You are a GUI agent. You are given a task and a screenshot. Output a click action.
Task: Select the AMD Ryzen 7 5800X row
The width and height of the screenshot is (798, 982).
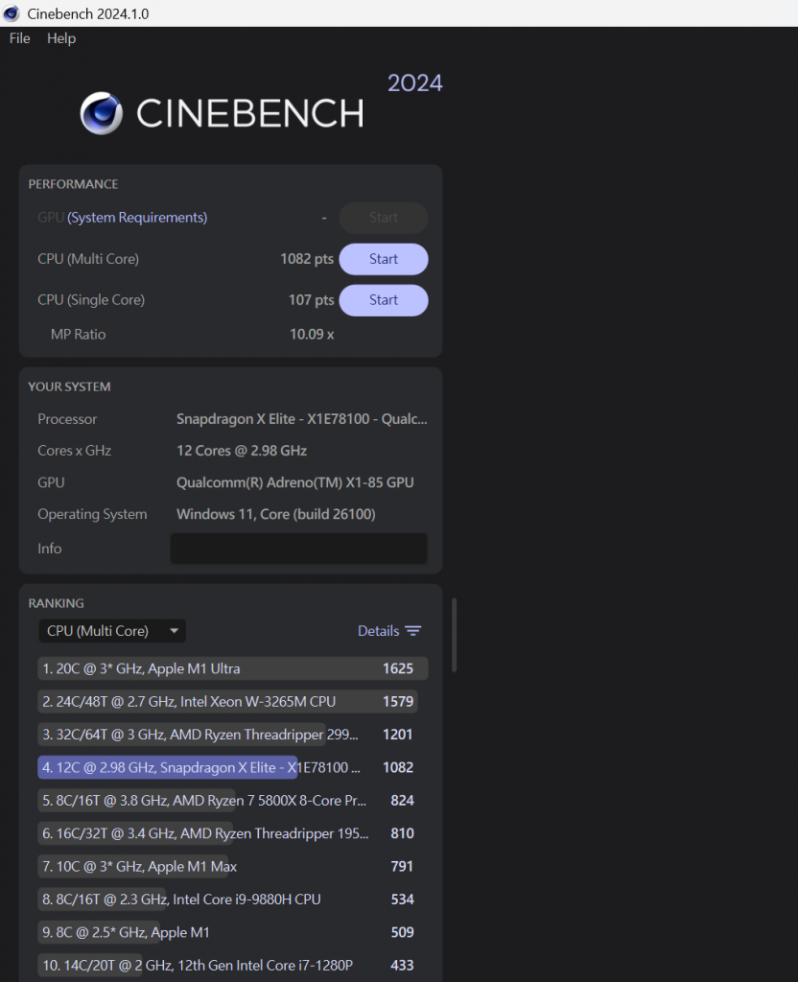point(232,801)
